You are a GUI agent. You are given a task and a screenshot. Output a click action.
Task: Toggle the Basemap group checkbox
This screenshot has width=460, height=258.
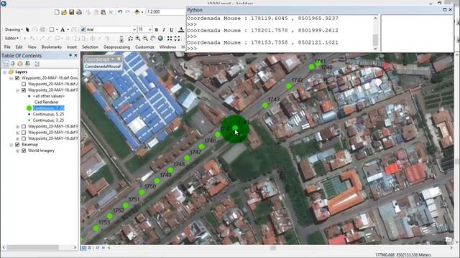pyautogui.click(x=17, y=145)
